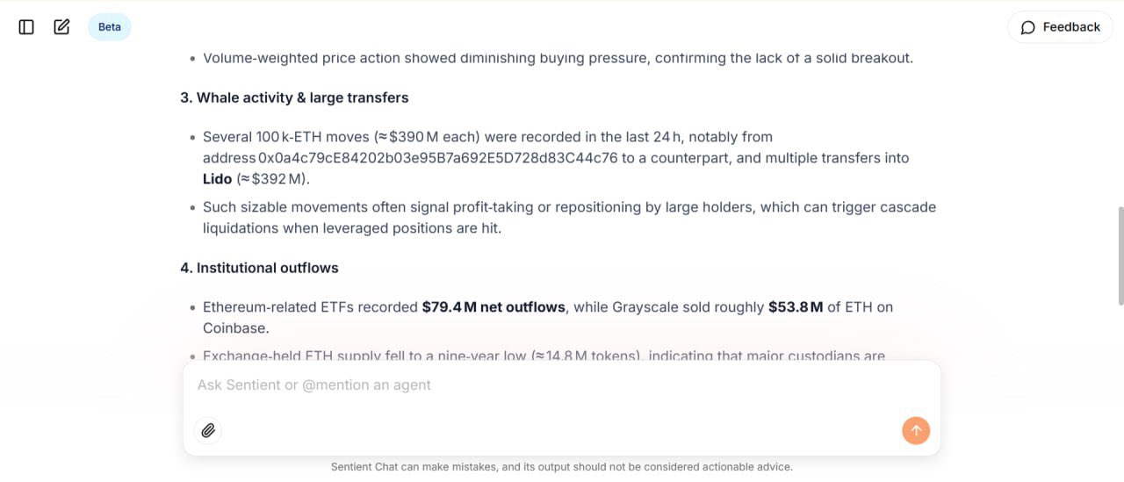The image size is (1124, 482).
Task: Click the word Coinbase
Action: click(x=234, y=328)
